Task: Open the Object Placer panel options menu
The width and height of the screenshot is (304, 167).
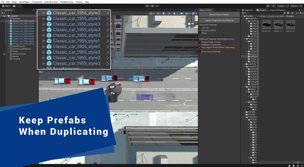Action: coord(238,10)
